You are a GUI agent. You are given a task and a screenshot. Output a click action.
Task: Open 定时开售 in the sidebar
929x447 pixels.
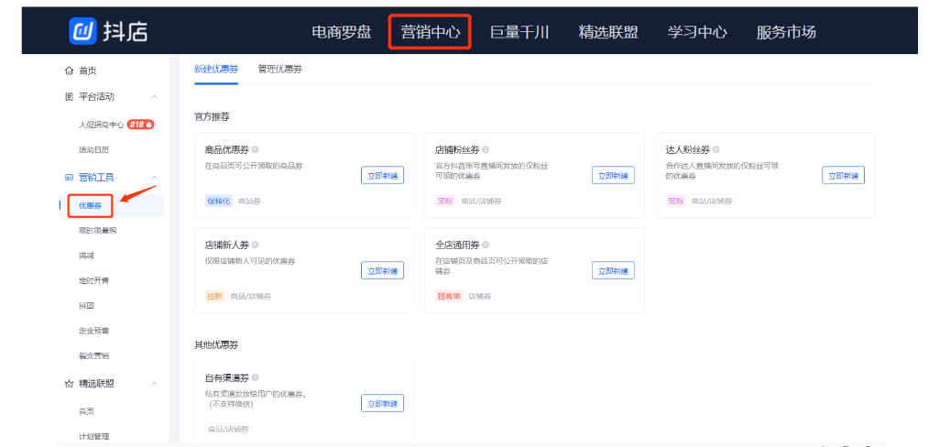[93, 280]
